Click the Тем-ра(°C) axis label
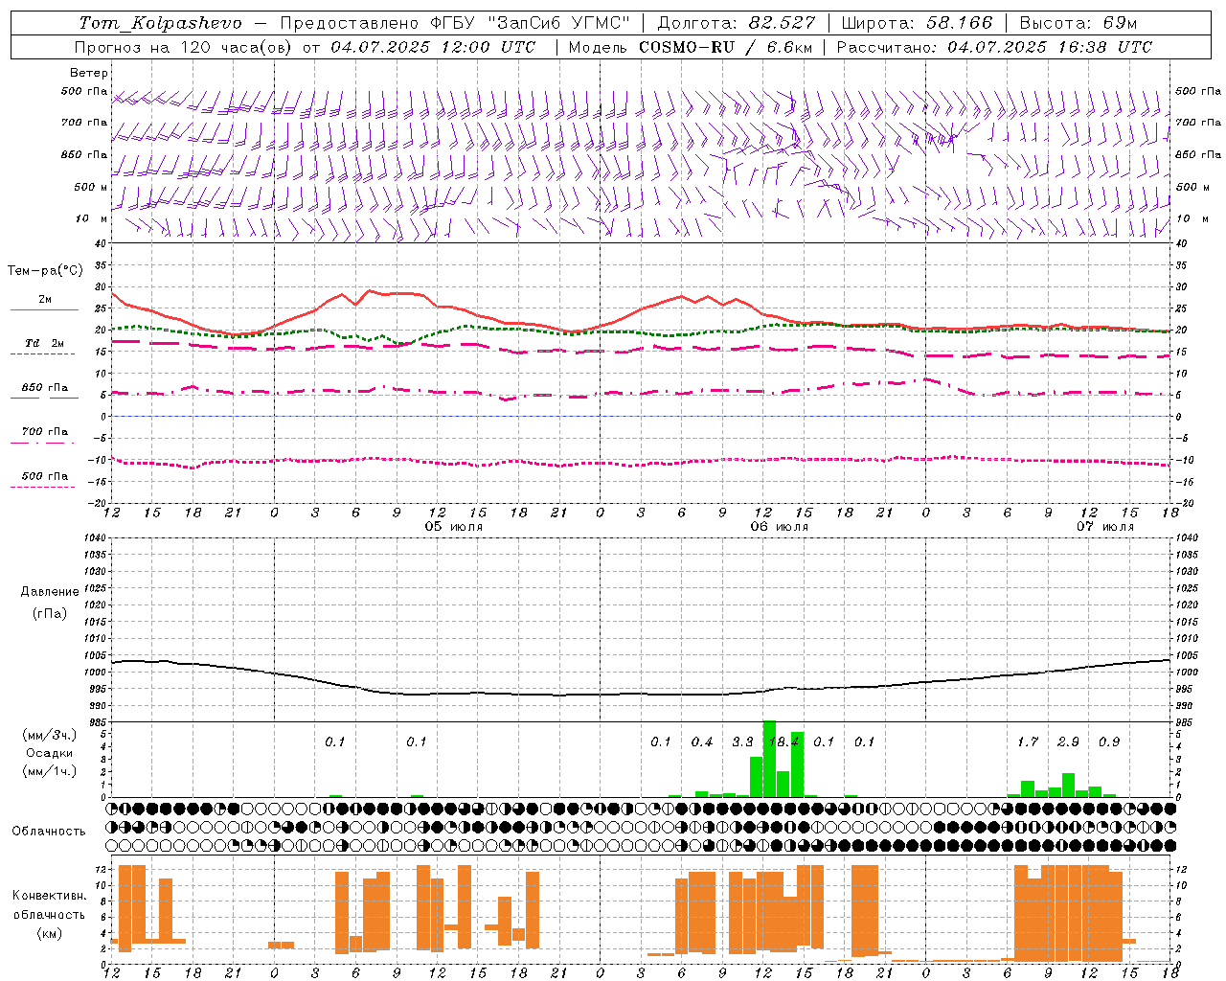Image resolution: width=1226 pixels, height=981 pixels. click(x=45, y=271)
